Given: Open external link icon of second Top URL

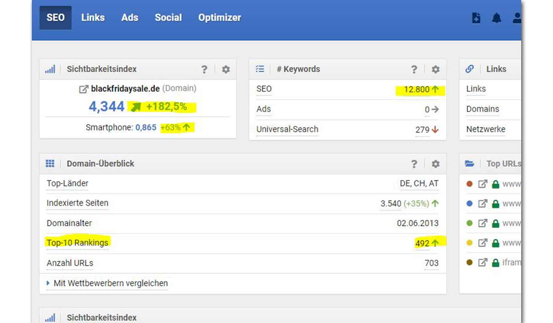Looking at the screenshot, I should 482,203.
